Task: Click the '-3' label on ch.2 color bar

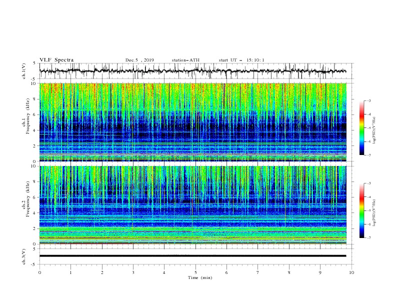Action: click(x=368, y=183)
